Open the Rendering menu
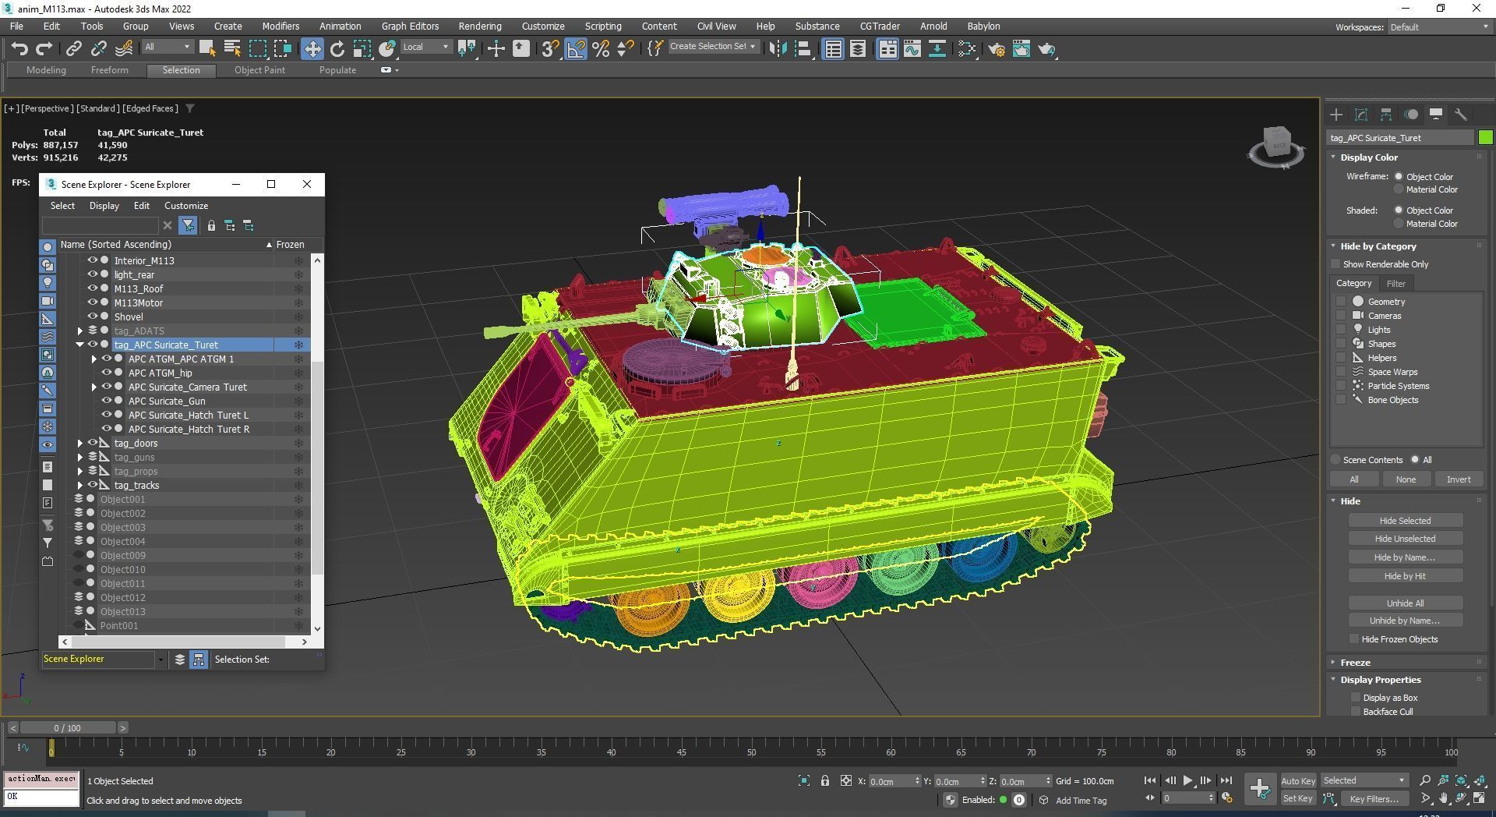 (480, 26)
